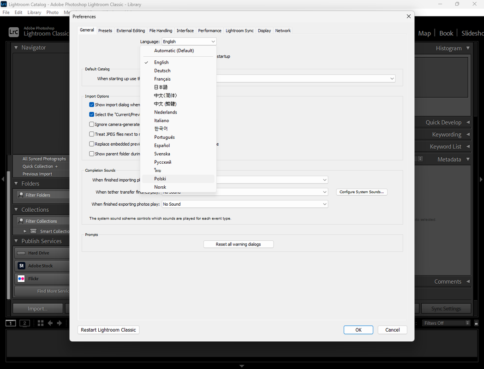Toggle Select the Current/Previous Import checkbox
Image resolution: width=484 pixels, height=369 pixels.
92,114
